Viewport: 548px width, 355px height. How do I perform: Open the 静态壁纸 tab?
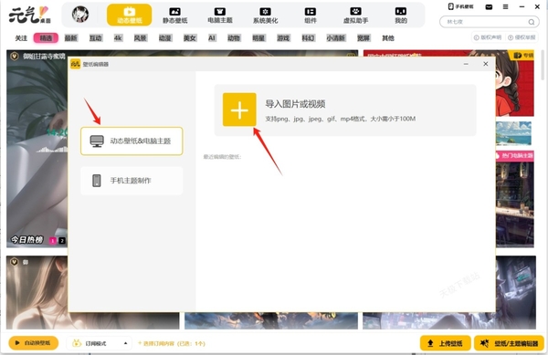(x=174, y=16)
